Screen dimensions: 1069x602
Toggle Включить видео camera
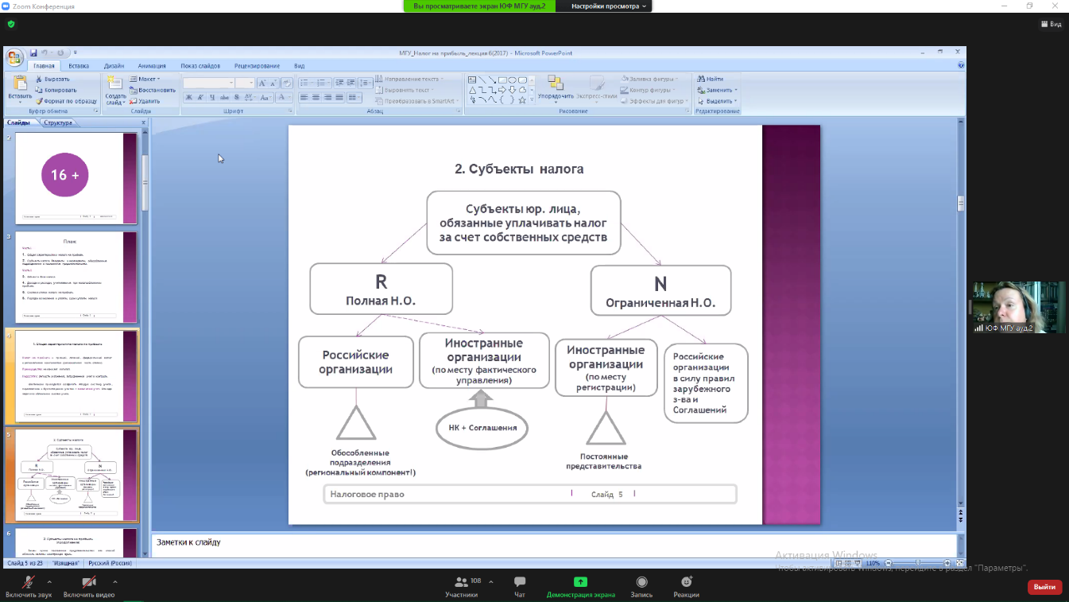point(89,587)
